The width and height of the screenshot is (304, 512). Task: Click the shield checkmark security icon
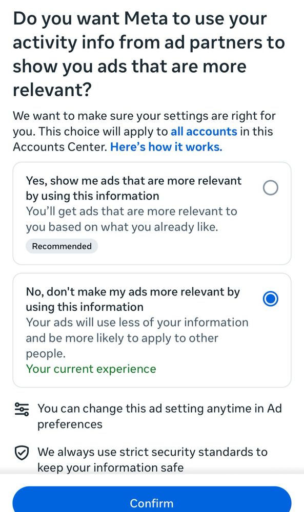coord(21,452)
